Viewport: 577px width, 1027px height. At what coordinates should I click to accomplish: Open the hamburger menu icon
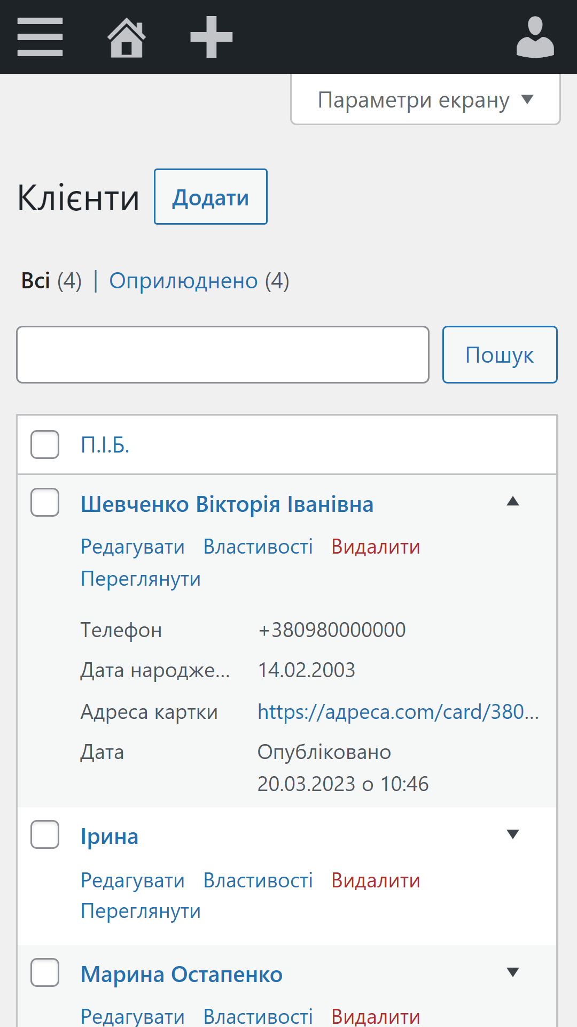click(x=40, y=37)
